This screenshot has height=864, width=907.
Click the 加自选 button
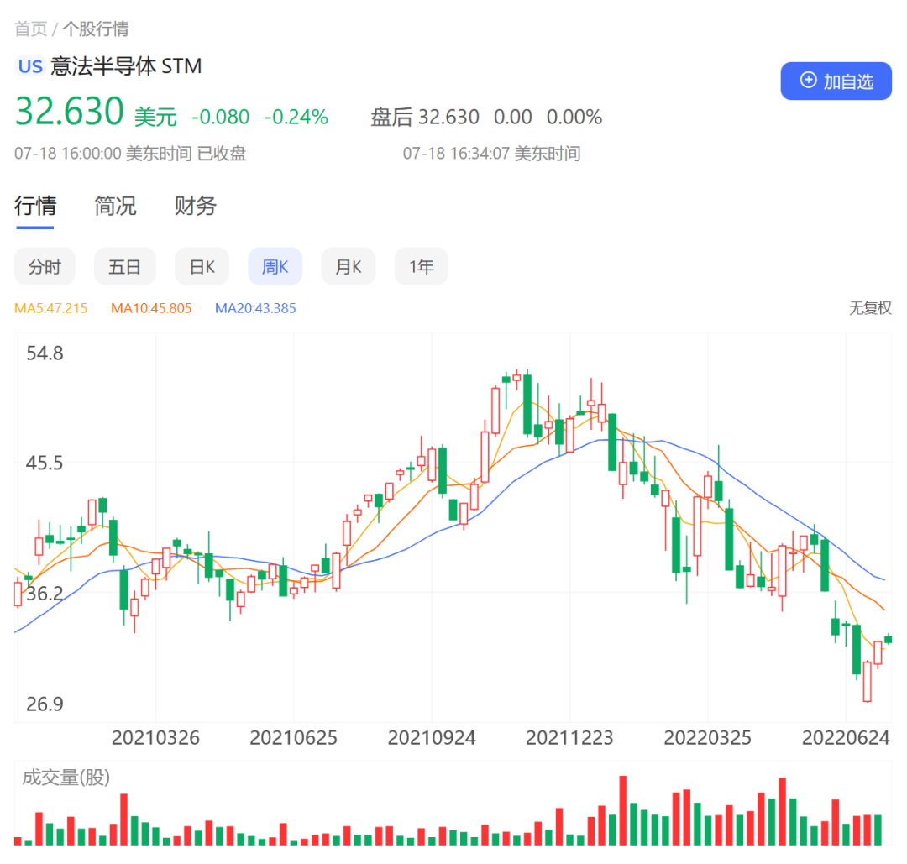click(x=836, y=81)
